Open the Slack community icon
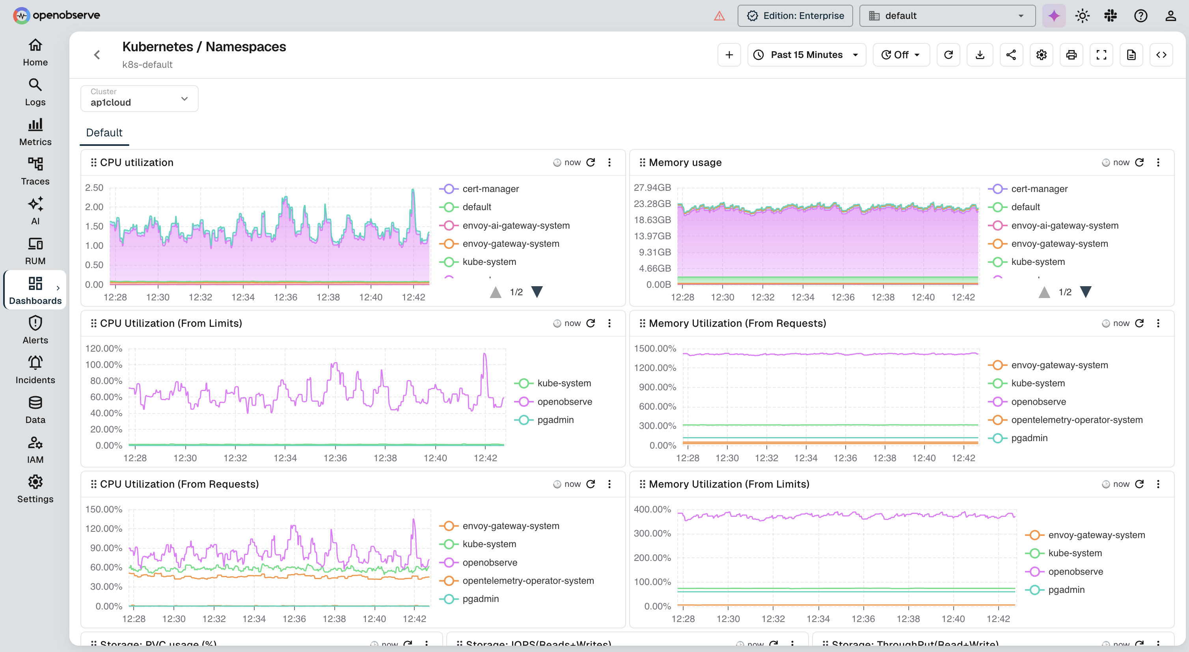Image resolution: width=1189 pixels, height=652 pixels. 1111,16
